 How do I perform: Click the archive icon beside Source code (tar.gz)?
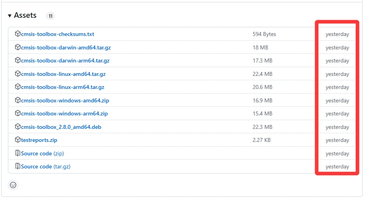[17, 166]
